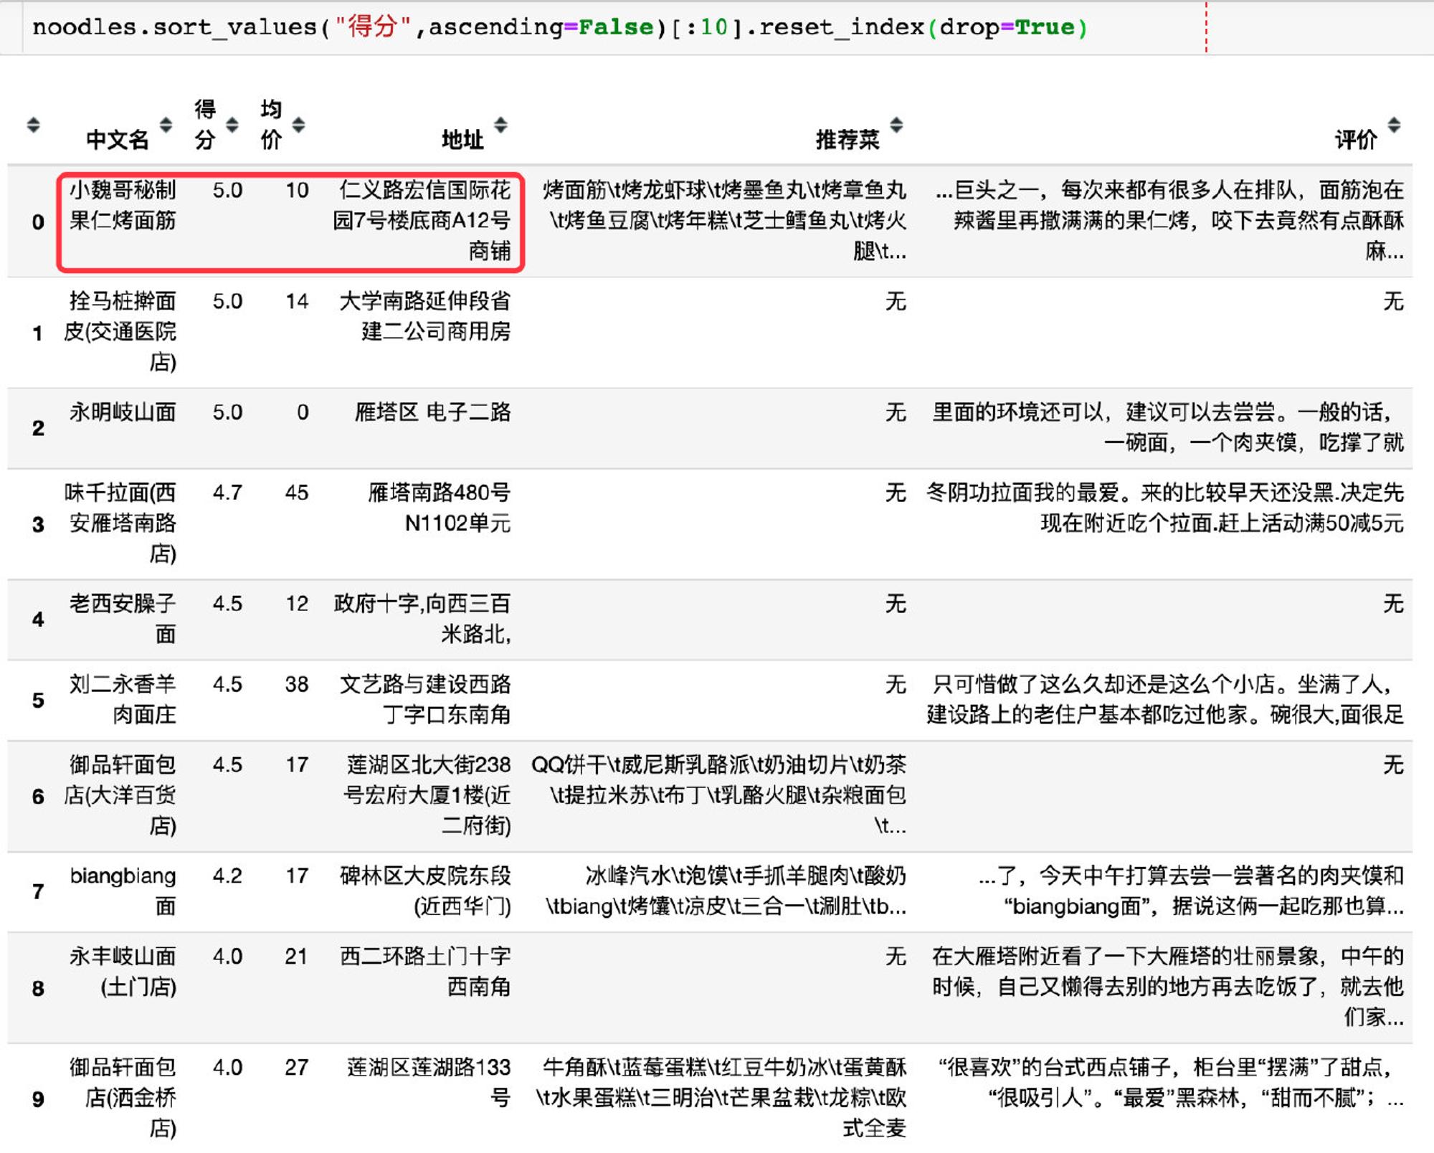The width and height of the screenshot is (1434, 1153).
Task: Select row index 5 label
Action: coord(38,700)
